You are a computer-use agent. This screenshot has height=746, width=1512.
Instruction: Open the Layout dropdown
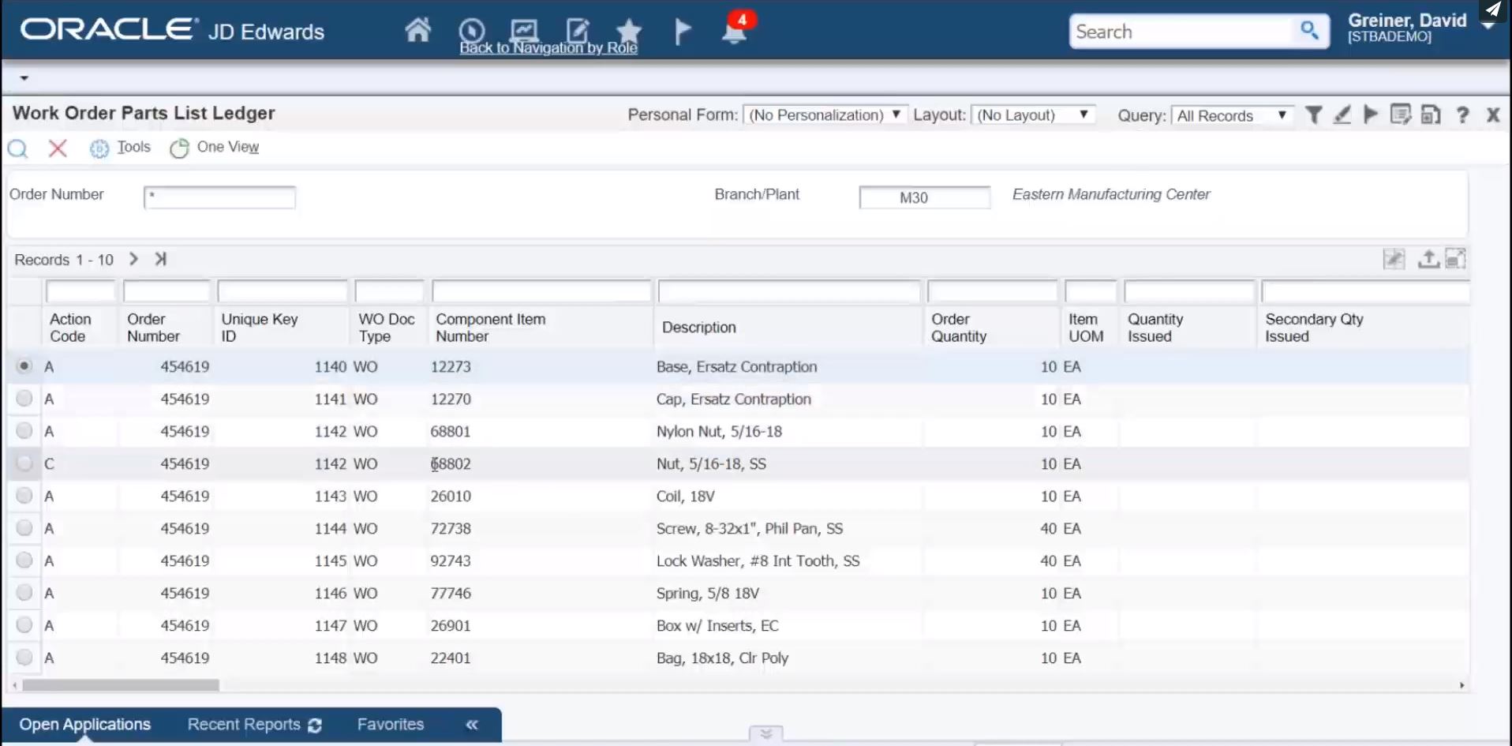point(1084,114)
